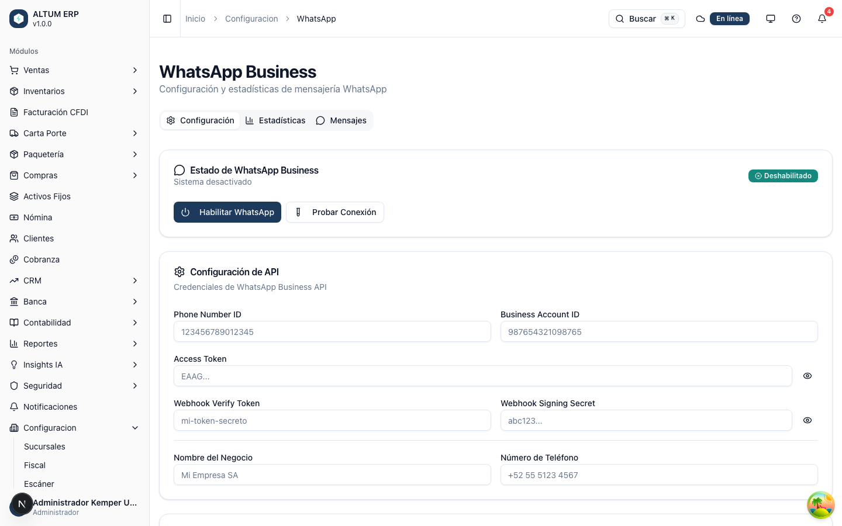Click the Clientes people icon
The width and height of the screenshot is (842, 526).
[x=14, y=238]
